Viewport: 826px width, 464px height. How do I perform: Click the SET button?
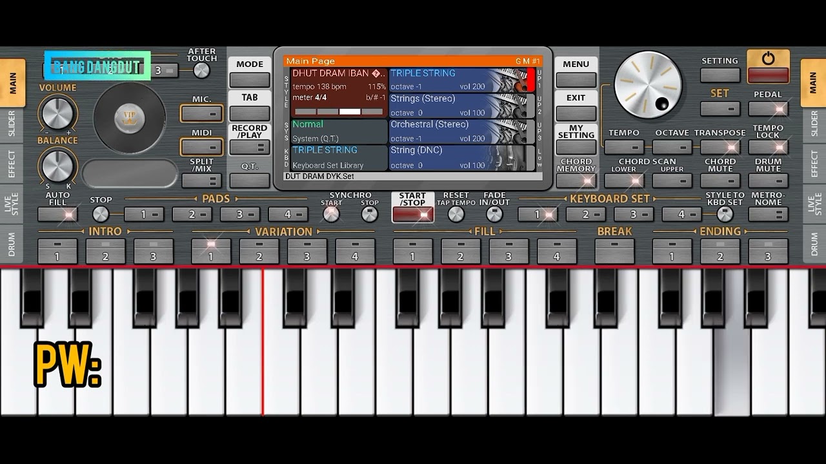[720, 108]
